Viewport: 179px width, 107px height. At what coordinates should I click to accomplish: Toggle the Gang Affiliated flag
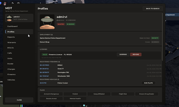[99, 94]
